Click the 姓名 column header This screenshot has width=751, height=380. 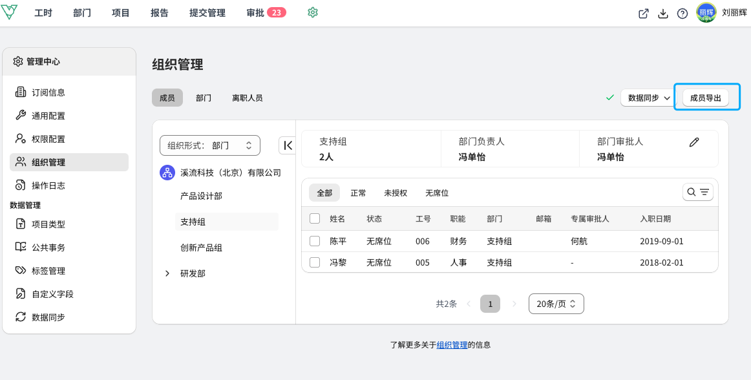click(337, 218)
